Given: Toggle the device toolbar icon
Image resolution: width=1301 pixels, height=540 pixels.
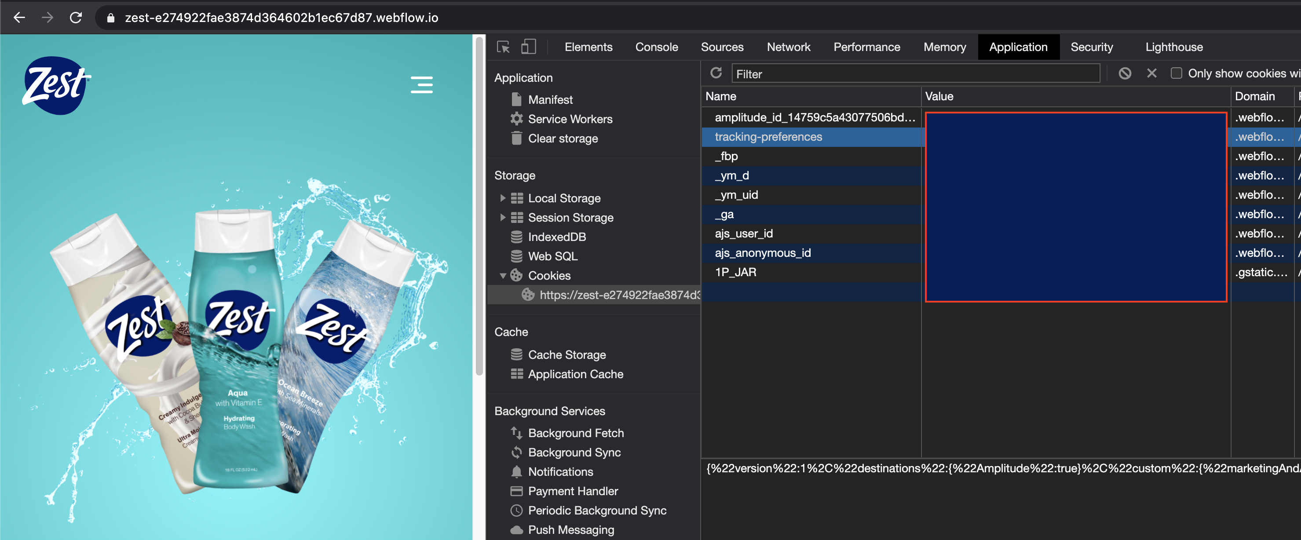Looking at the screenshot, I should [x=528, y=47].
